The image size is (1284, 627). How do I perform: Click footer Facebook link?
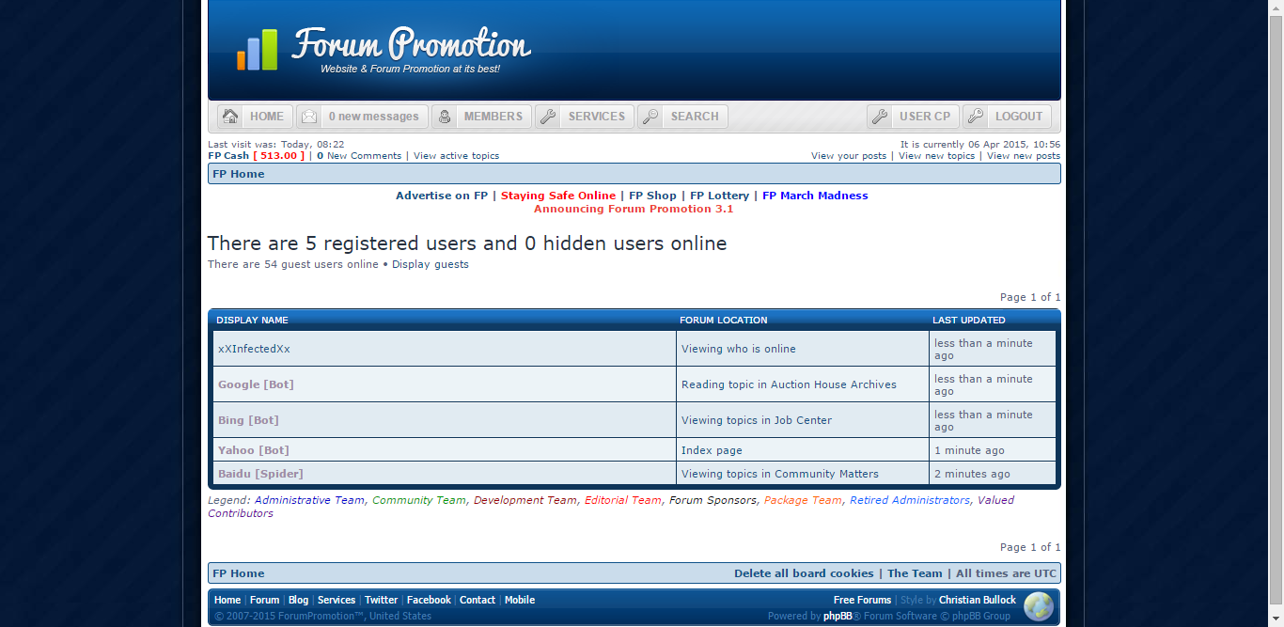pyautogui.click(x=429, y=600)
